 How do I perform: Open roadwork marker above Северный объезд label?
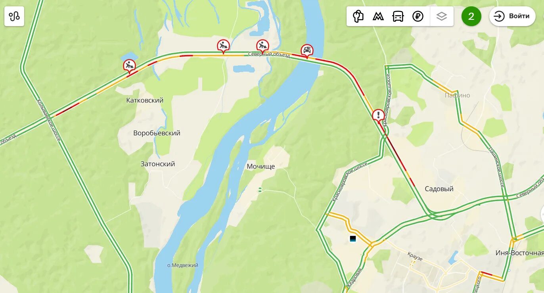(x=262, y=46)
